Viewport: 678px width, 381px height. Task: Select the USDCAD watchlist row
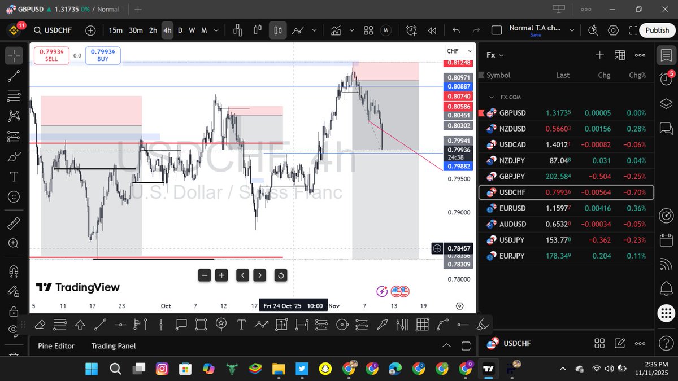pos(566,144)
